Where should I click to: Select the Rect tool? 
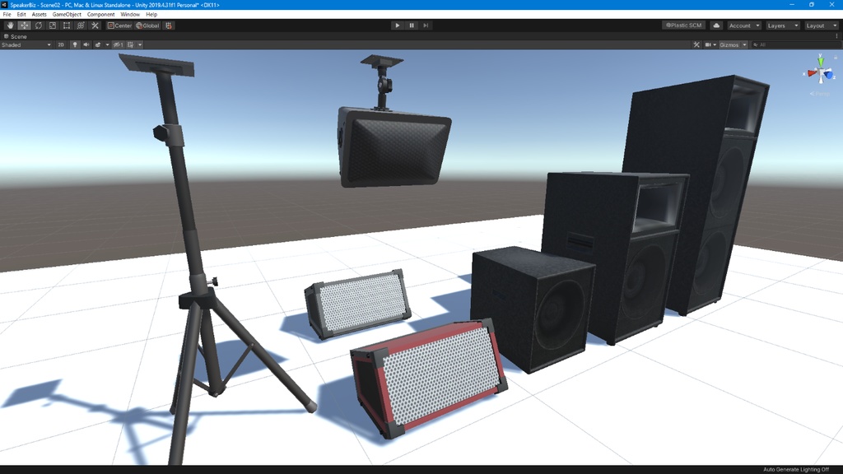pos(66,26)
